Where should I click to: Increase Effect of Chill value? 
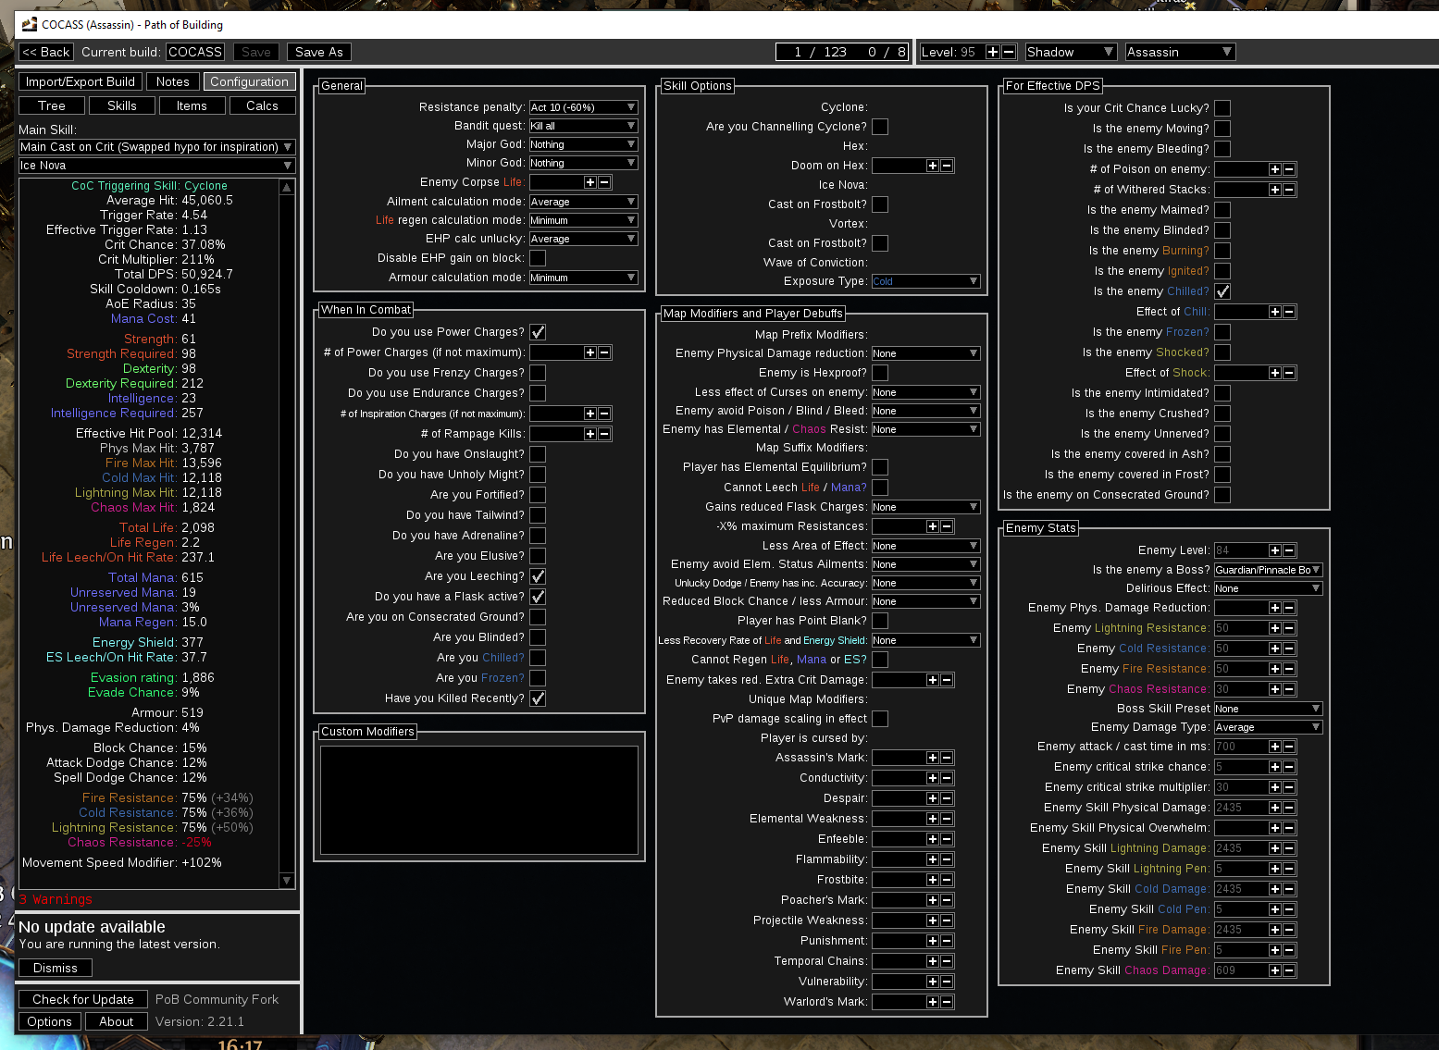pyautogui.click(x=1275, y=312)
